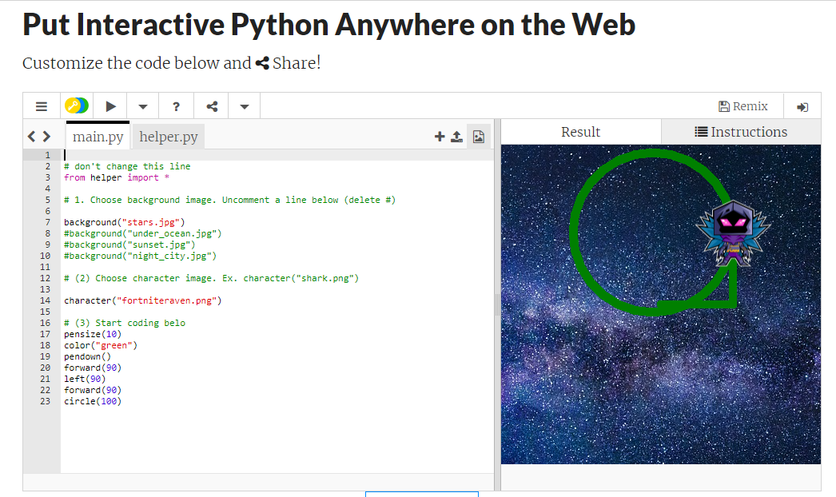
Task: Expand the share options dropdown arrow
Action: tap(245, 106)
